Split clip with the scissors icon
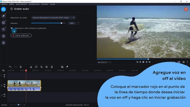Screen dimensions: 190x107 coord(31,67)
